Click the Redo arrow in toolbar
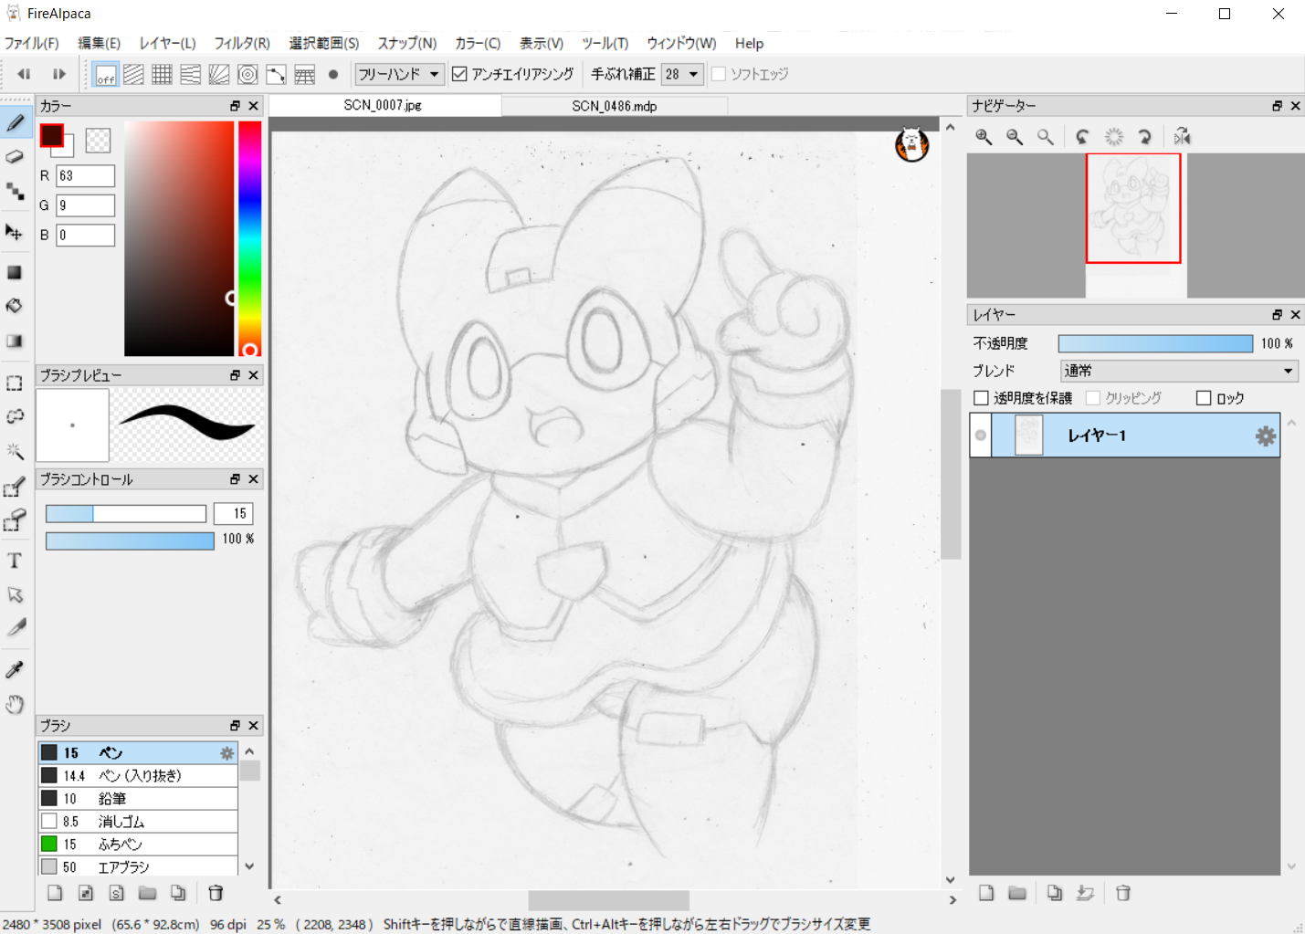Screen dimensions: 1305x934 [x=59, y=74]
